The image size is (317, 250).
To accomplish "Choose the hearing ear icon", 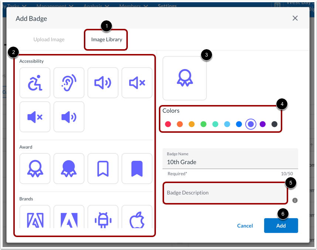I will [x=69, y=83].
